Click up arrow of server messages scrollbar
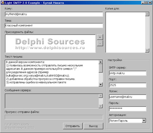Image resolution: width=153 pixels, height=133 pixels. point(101,96)
